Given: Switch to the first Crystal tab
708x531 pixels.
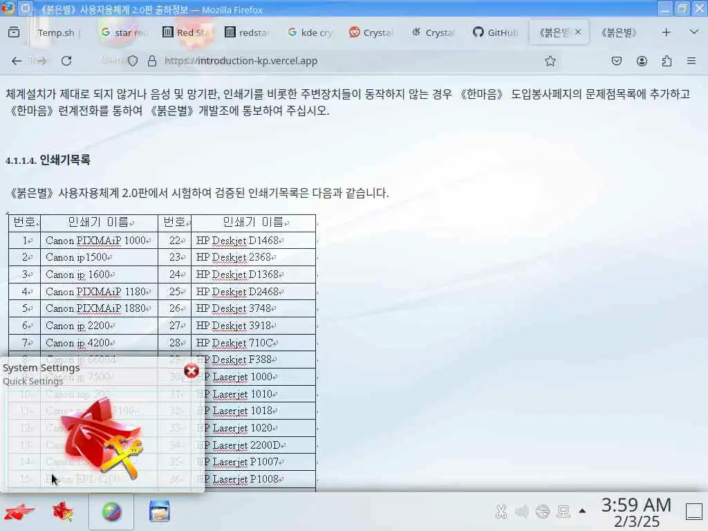Looking at the screenshot, I should [371, 32].
